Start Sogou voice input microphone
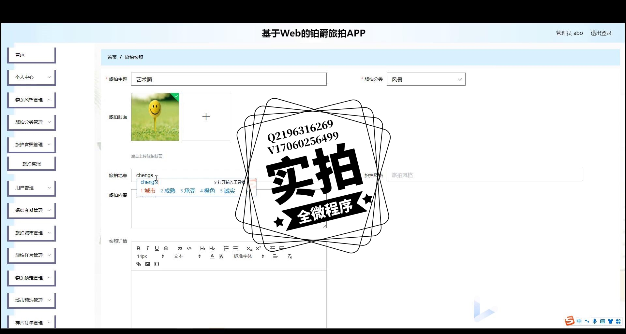626x334 pixels. tap(595, 321)
